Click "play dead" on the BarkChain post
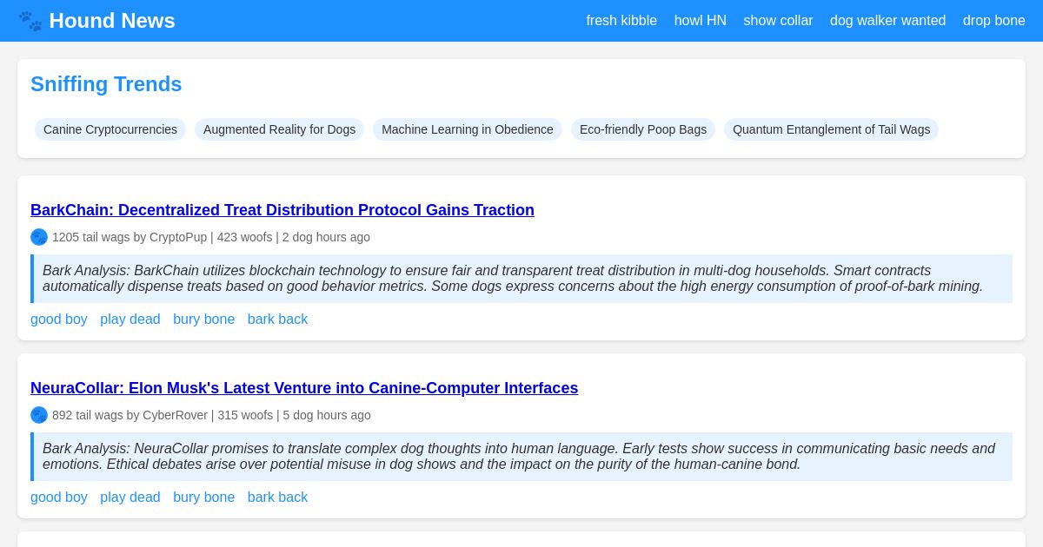 click(130, 319)
